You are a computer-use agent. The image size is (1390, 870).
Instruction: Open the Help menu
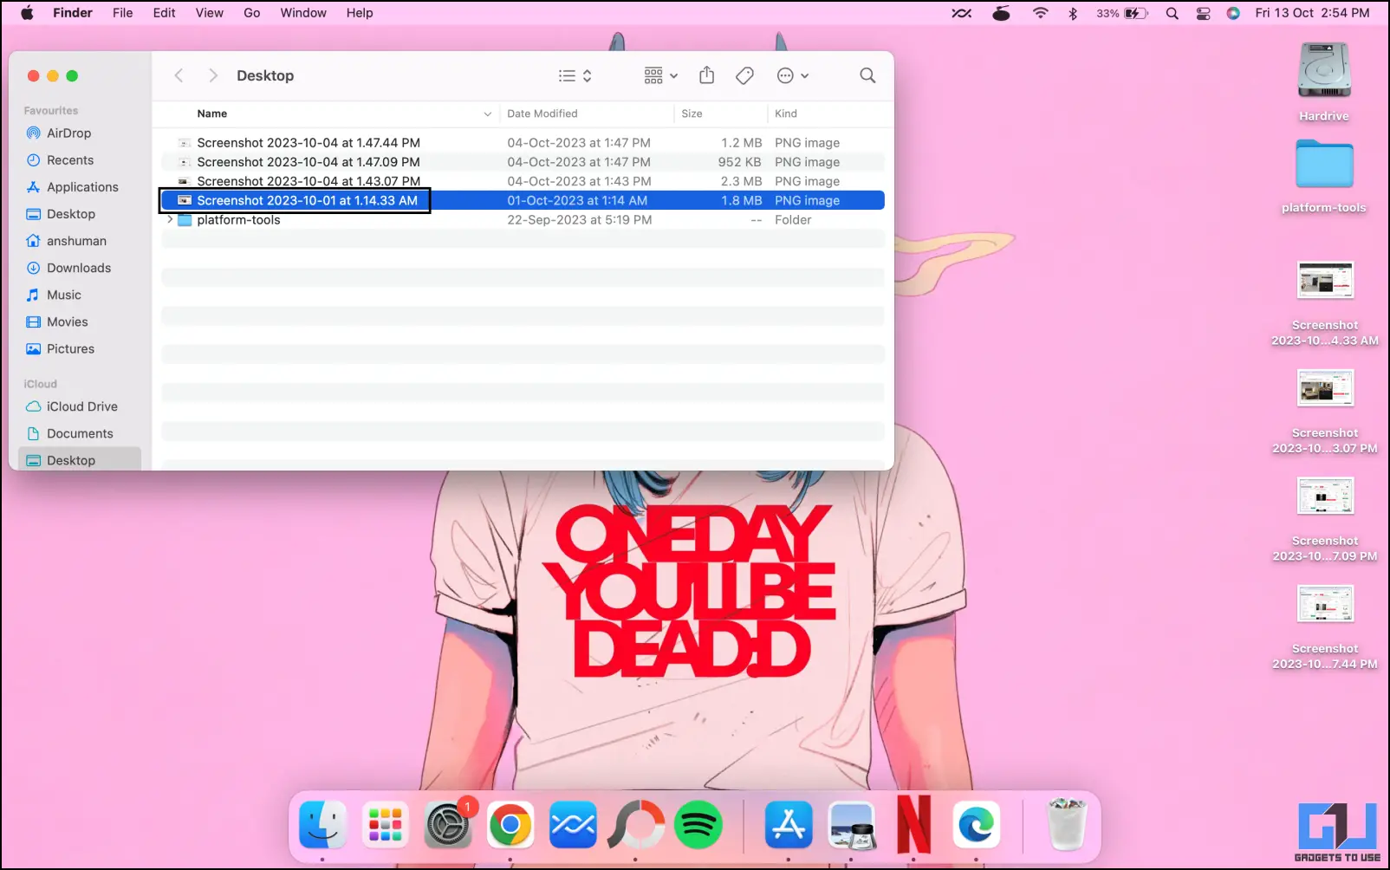click(360, 13)
